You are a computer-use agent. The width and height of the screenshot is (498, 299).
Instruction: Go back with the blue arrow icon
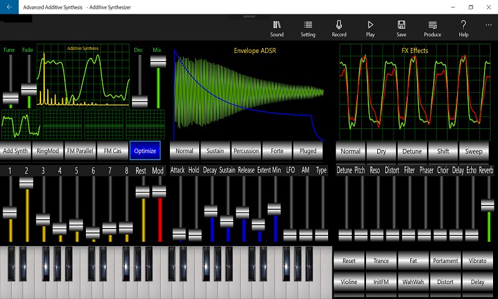pyautogui.click(x=9, y=7)
